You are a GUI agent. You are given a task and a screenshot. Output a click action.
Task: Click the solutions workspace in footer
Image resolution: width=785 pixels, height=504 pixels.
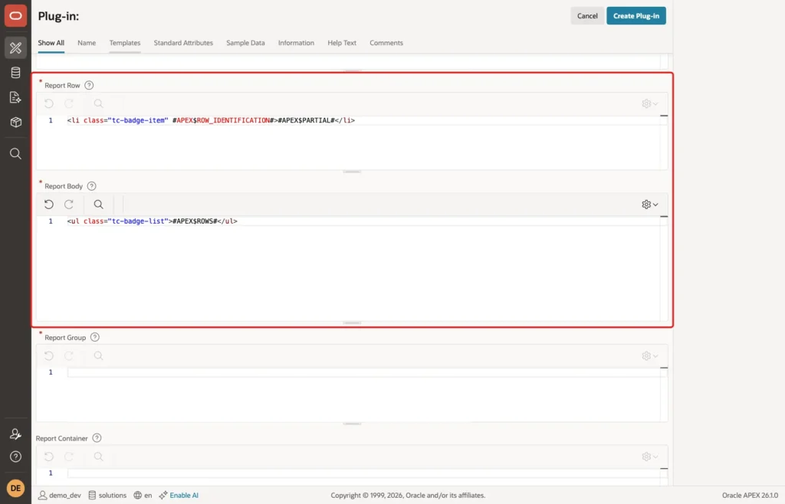point(107,496)
